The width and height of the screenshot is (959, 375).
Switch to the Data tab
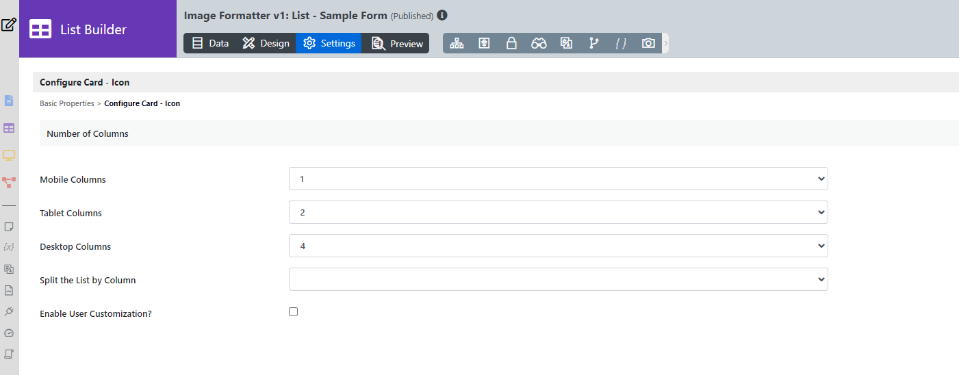coord(210,43)
